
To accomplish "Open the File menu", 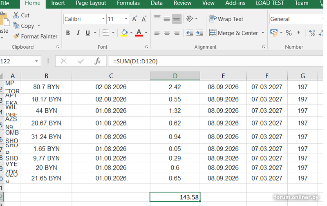I will click(4, 3).
